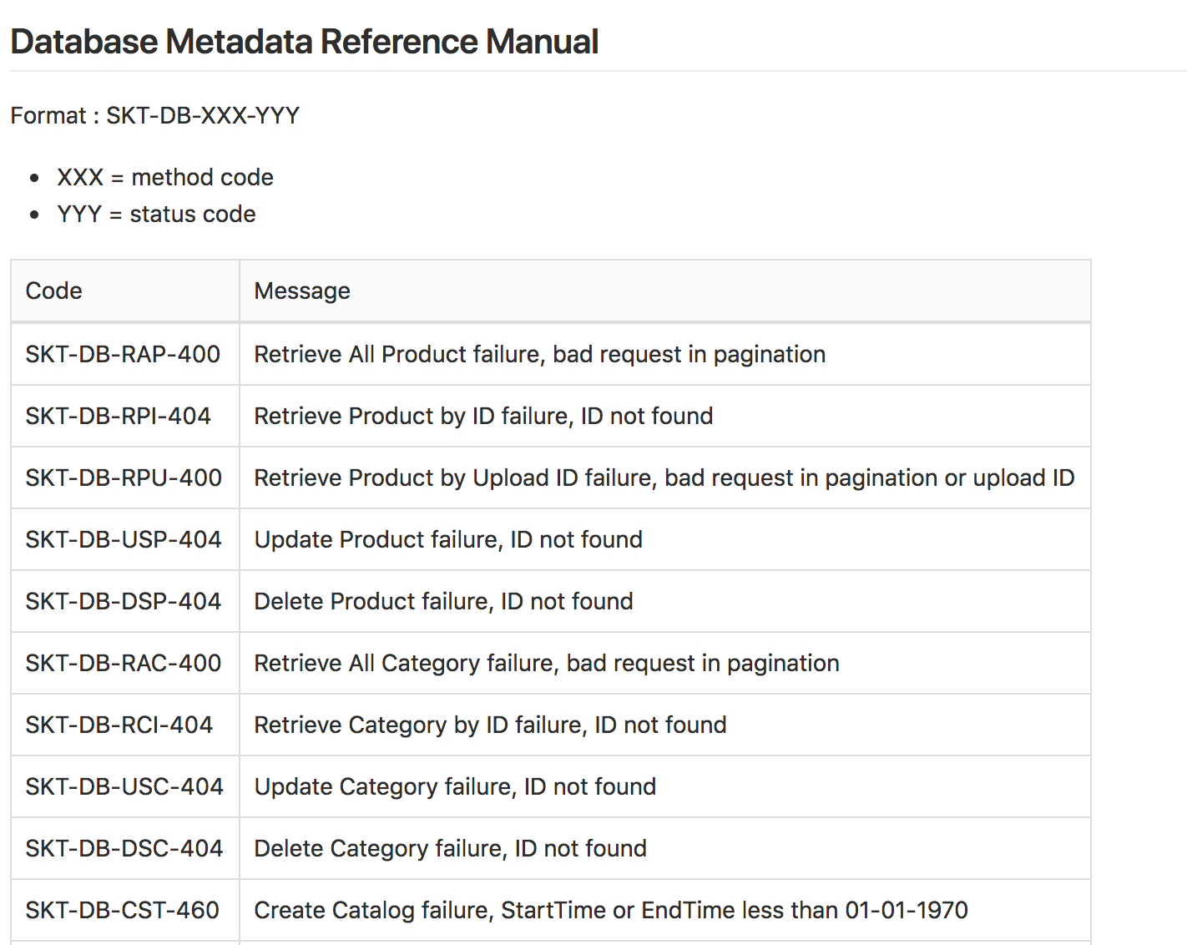This screenshot has height=945, width=1187.
Task: Select the SKT-DB-RPU-400 code cell
Action: [124, 478]
